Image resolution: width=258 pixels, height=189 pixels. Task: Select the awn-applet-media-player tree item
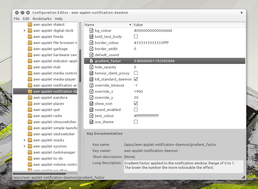point(54,79)
